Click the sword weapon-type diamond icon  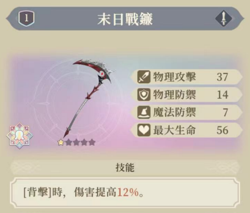pyautogui.click(x=224, y=18)
